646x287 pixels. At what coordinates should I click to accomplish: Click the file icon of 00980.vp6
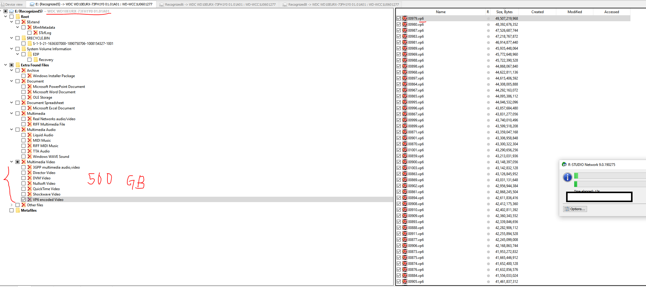405,24
